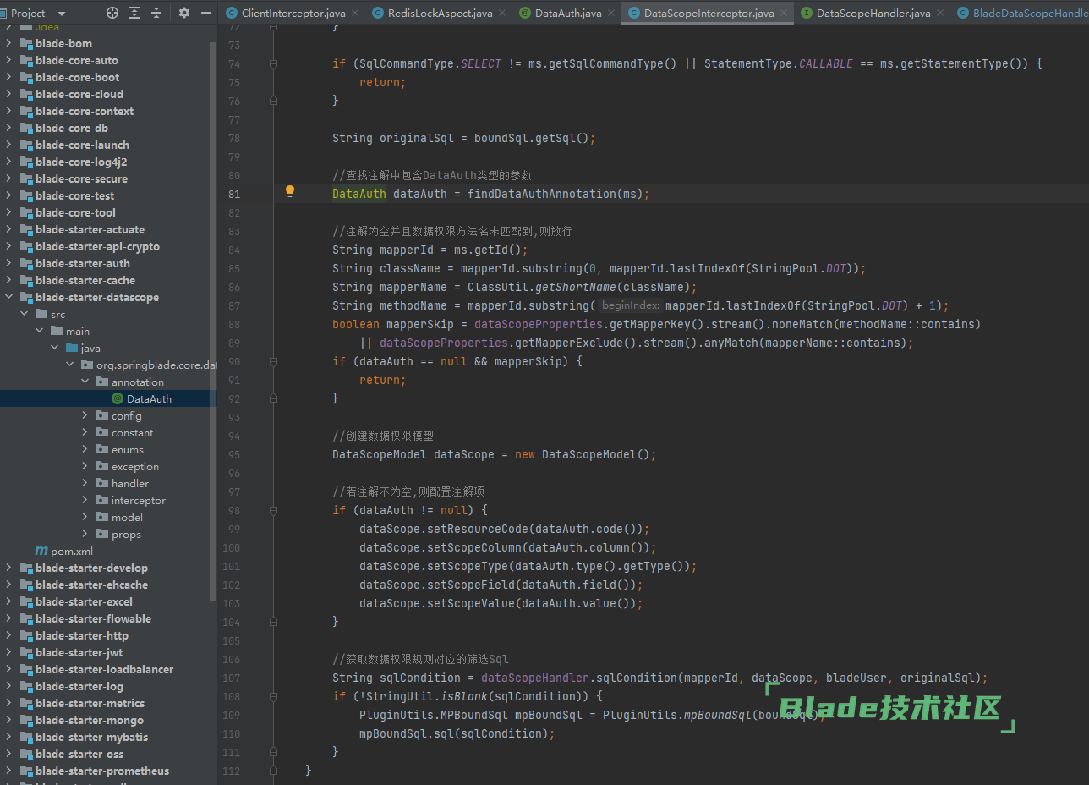The image size is (1089, 785).
Task: Close the DataScopeInterceptor.java tab
Action: (x=782, y=13)
